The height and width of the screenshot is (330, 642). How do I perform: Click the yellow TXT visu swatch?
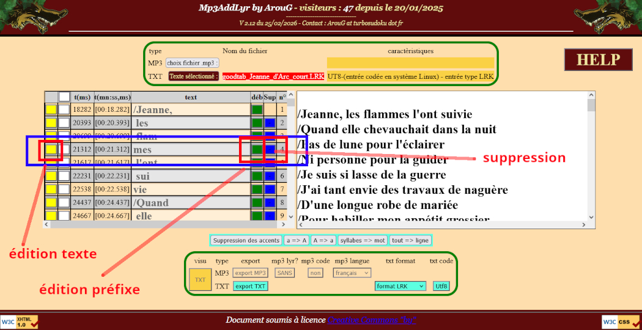(x=200, y=279)
